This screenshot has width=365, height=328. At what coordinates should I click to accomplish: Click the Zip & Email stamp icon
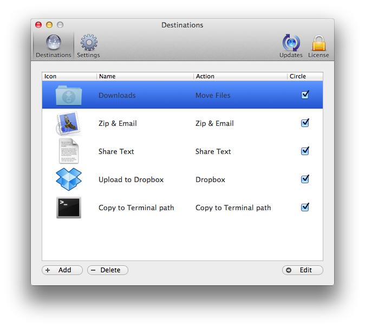pos(69,123)
